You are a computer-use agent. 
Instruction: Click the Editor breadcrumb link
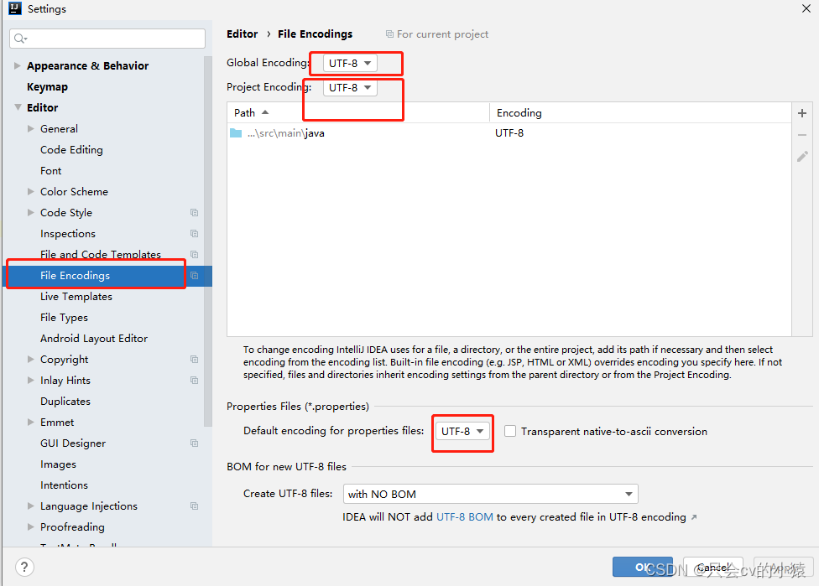(242, 34)
